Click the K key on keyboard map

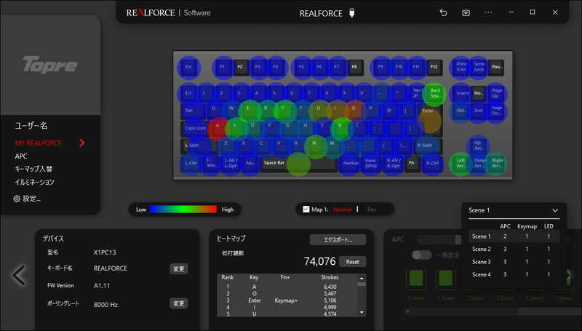tap(340, 128)
